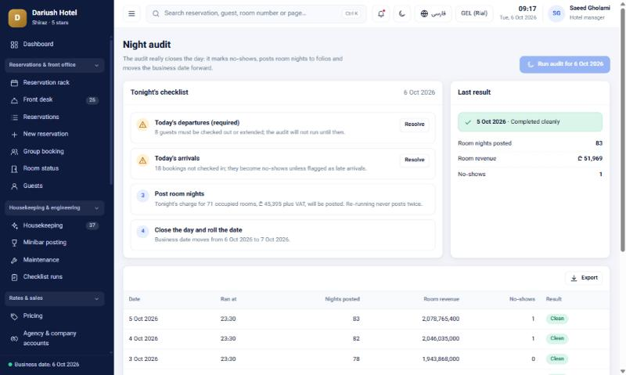Open the Reservation rack page
626x375 pixels.
[x=54, y=83]
